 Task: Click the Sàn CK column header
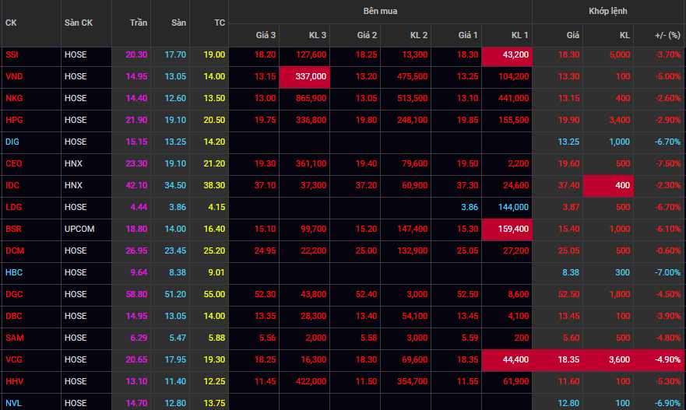point(79,23)
